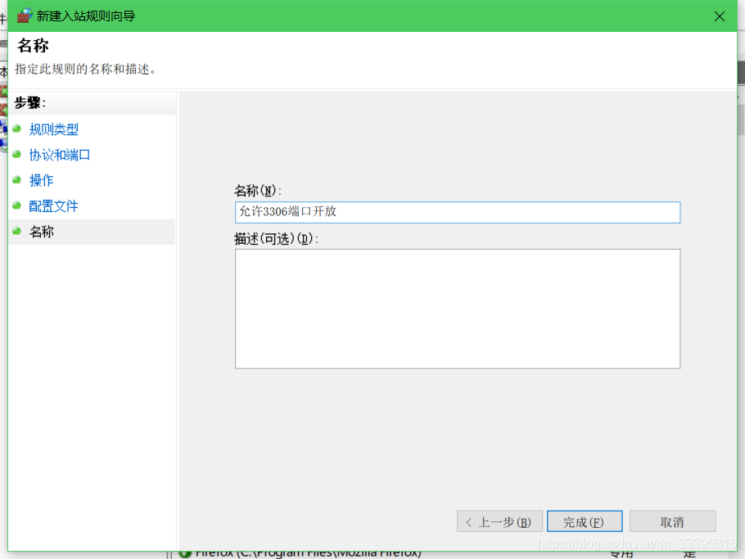Cancel the wizard via 取消 button

(673, 521)
